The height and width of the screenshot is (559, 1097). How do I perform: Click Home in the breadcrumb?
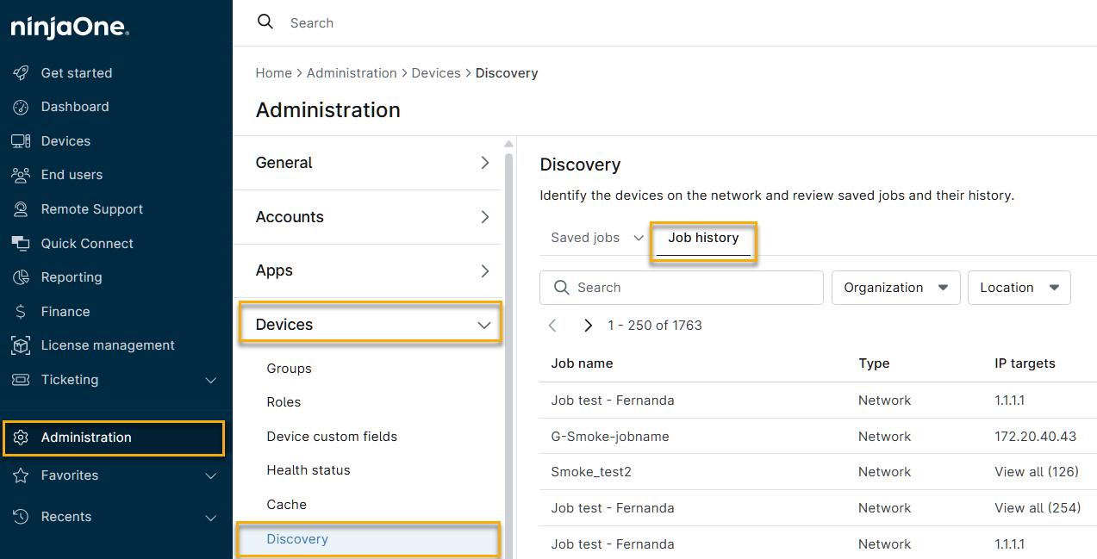point(273,73)
